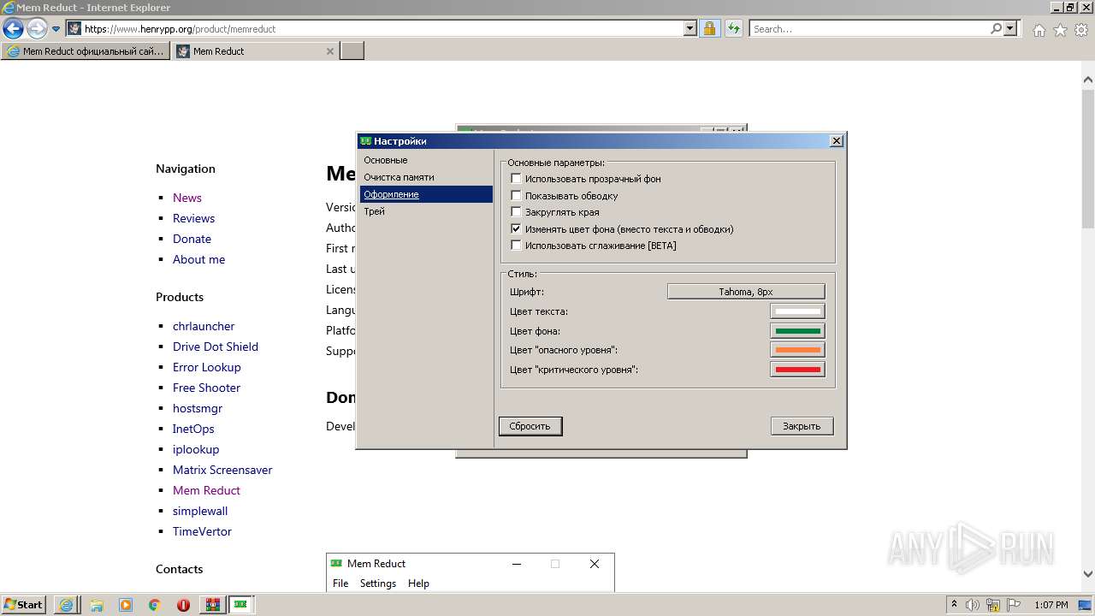Launch Google Chrome from taskbar
Screen dimensions: 1095x616
pyautogui.click(x=155, y=605)
